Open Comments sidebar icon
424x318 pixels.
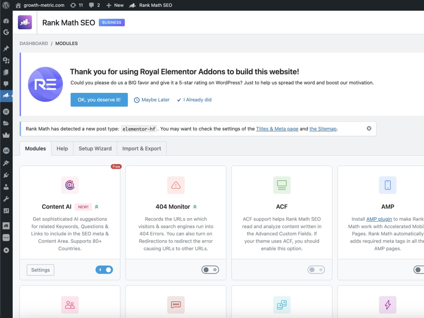pyautogui.click(x=6, y=84)
